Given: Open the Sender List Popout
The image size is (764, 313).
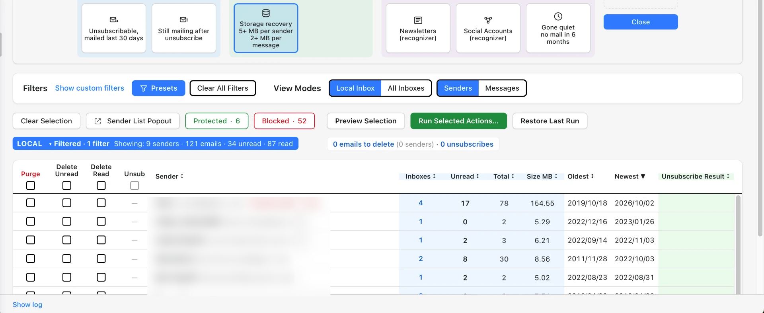Looking at the screenshot, I should click(x=133, y=121).
